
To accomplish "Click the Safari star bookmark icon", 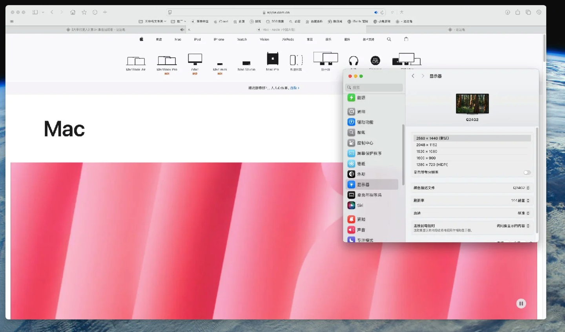I will 84,12.
